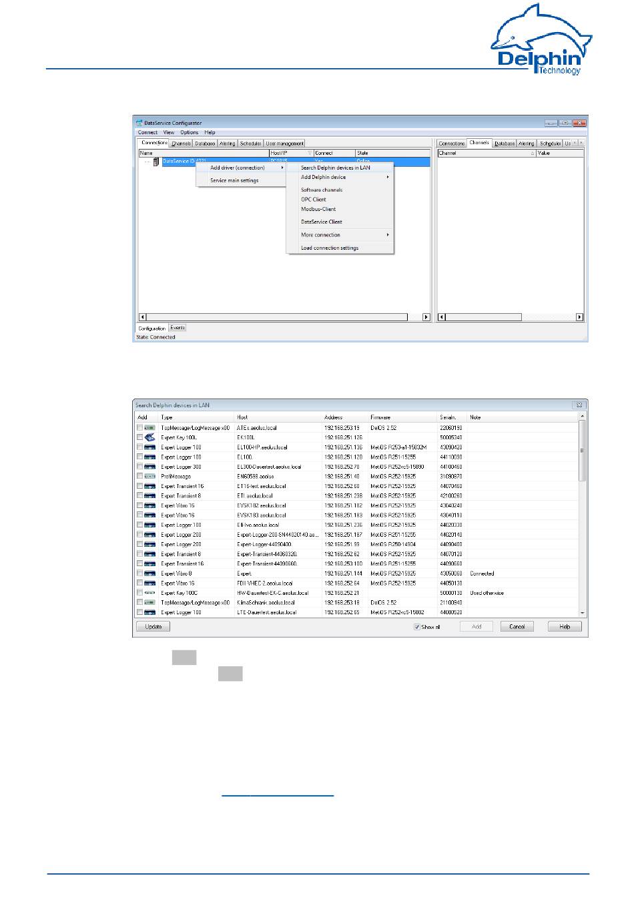Click the device icon for ET16-test.aeolus.local
This screenshot has height=906, width=634.
149,486
